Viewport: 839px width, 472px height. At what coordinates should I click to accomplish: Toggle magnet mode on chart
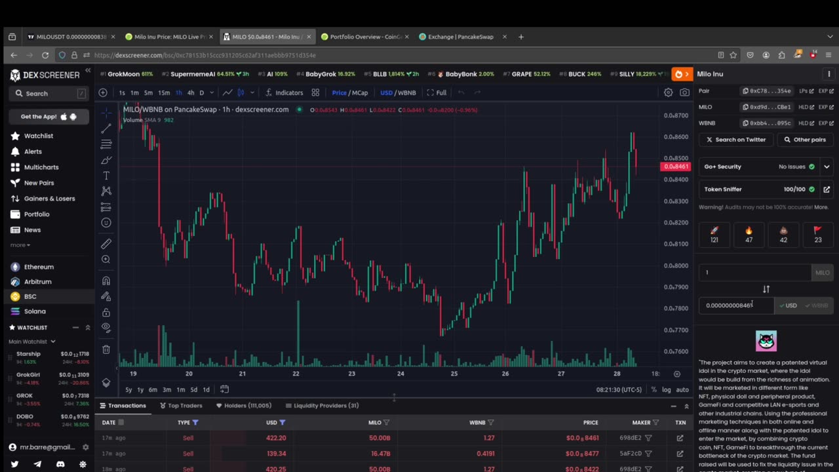(x=106, y=281)
